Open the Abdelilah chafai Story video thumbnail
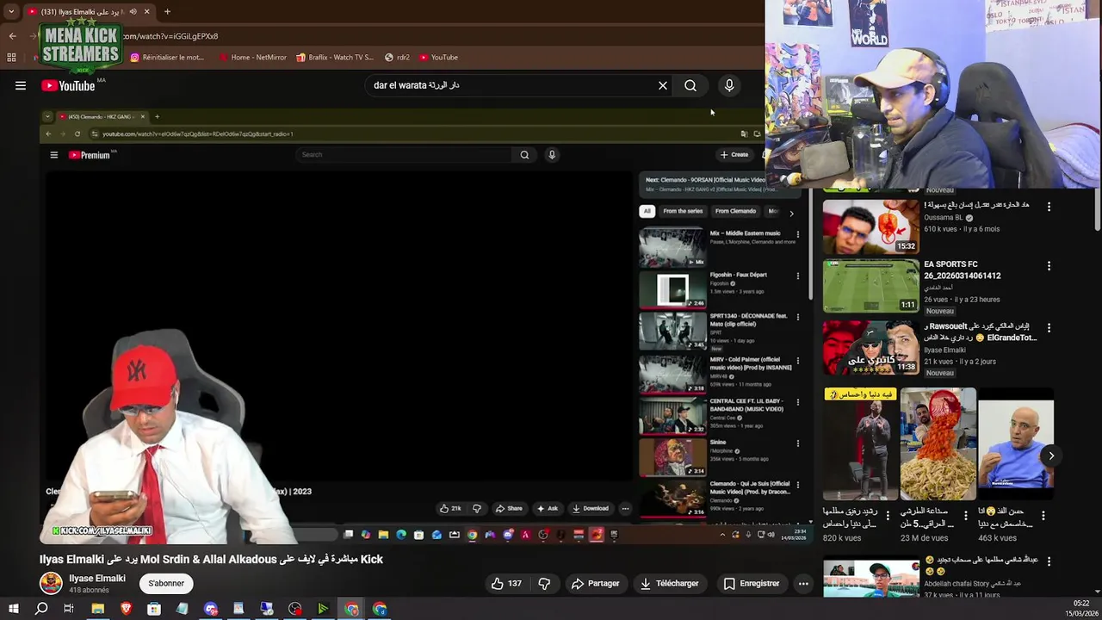 click(871, 579)
